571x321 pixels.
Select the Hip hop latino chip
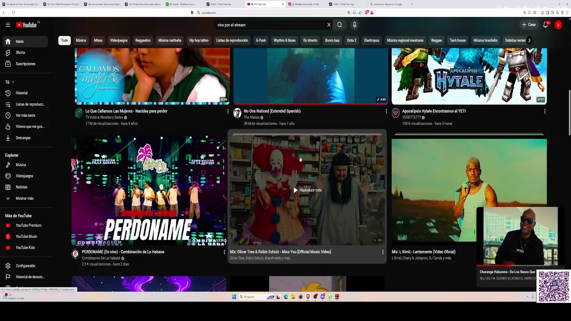(x=199, y=41)
